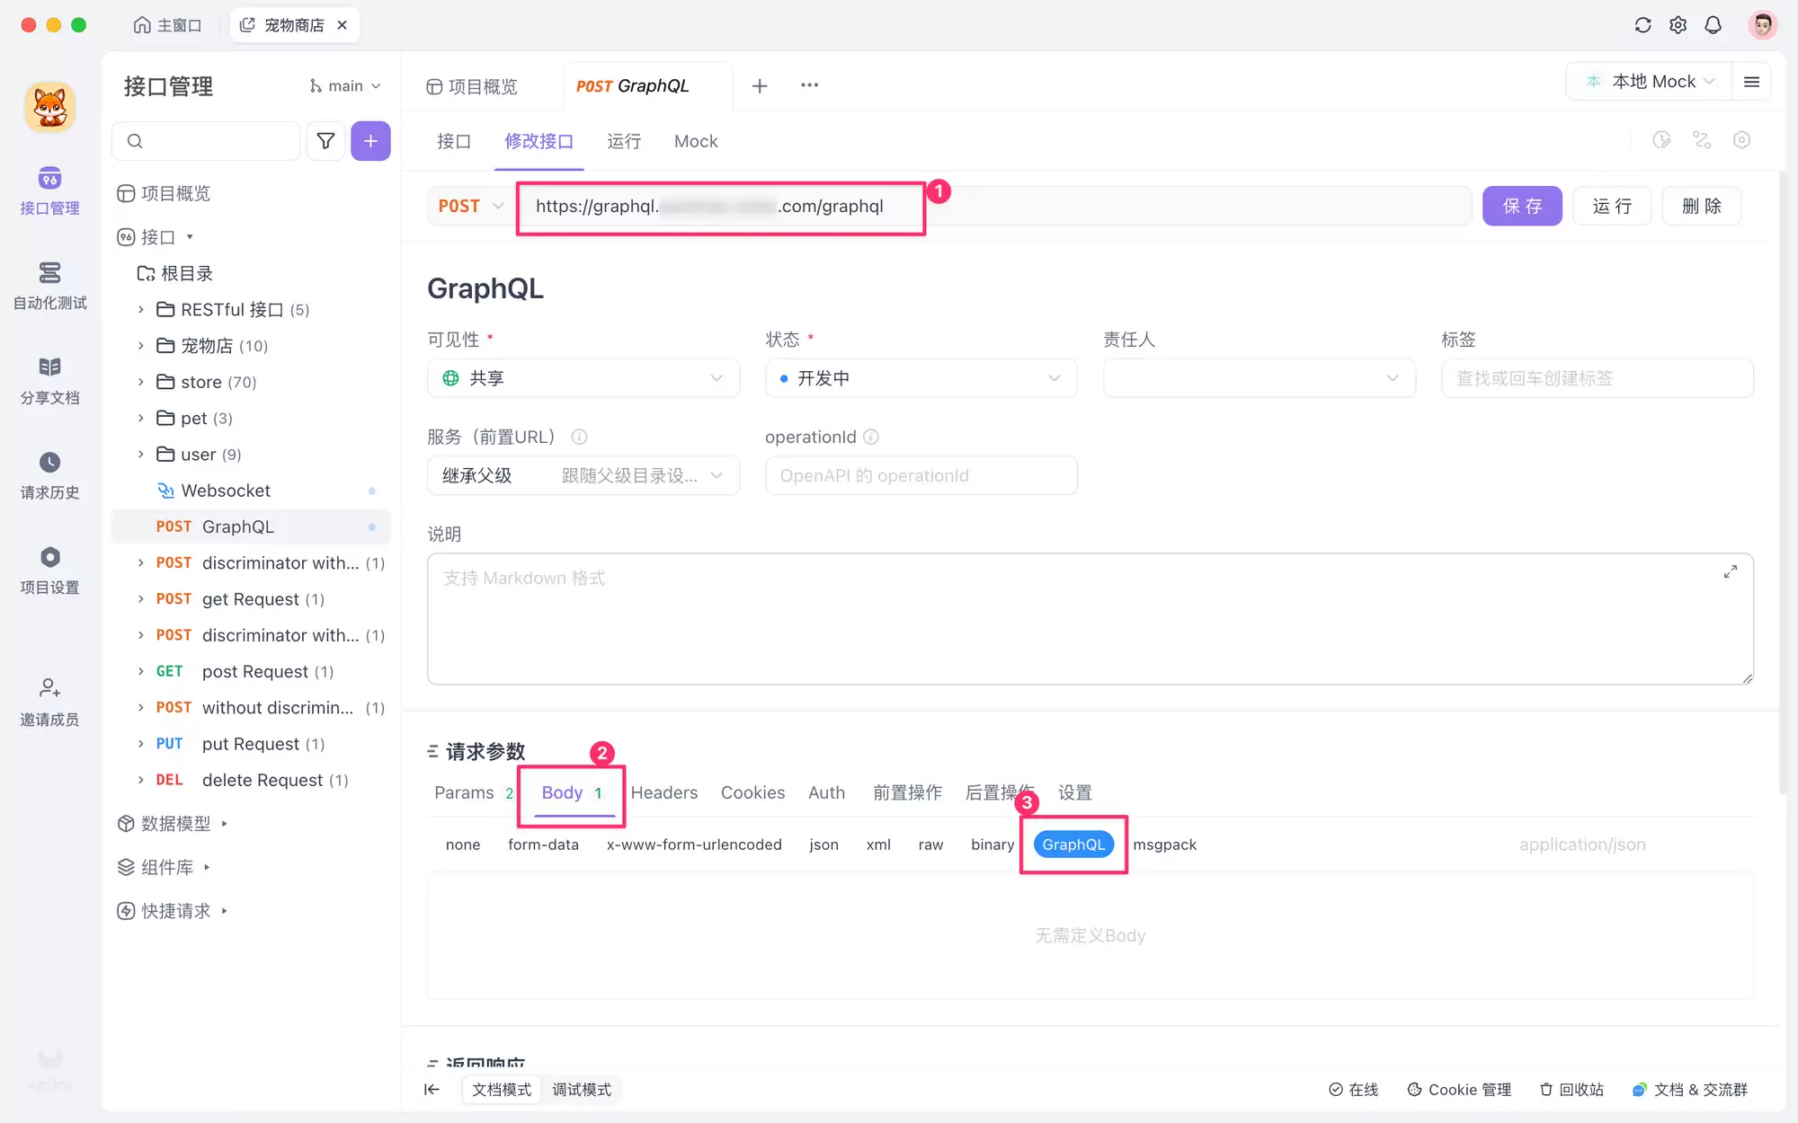Click the operationId info icon
1798x1123 pixels.
click(871, 437)
